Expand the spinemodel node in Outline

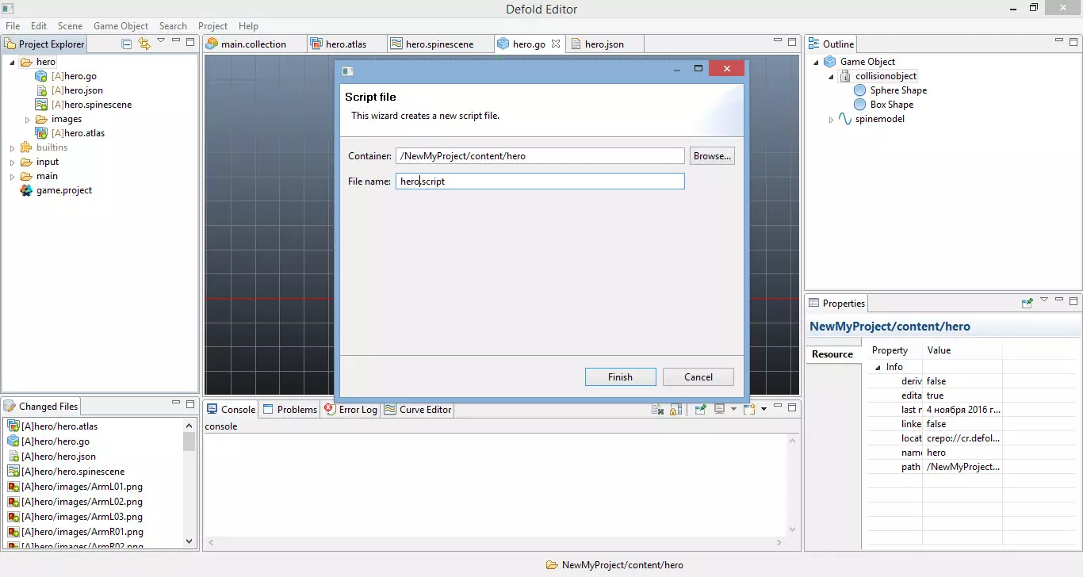[831, 120]
